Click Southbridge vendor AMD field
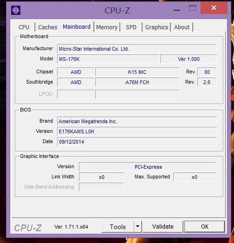Viewport: 234px width, 243px height. (76, 82)
